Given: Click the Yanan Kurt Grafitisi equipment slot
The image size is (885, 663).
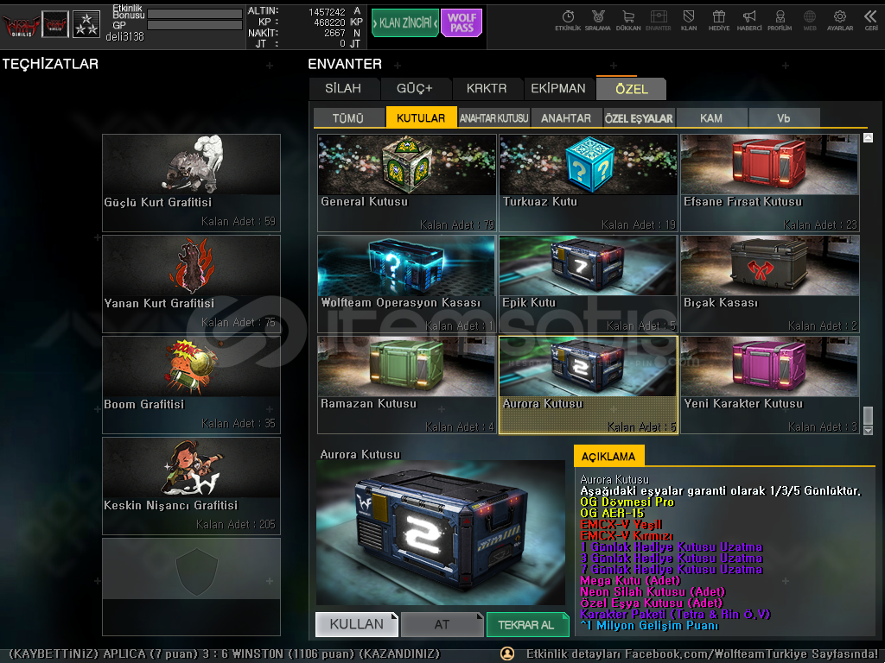Looking at the screenshot, I should pos(191,284).
